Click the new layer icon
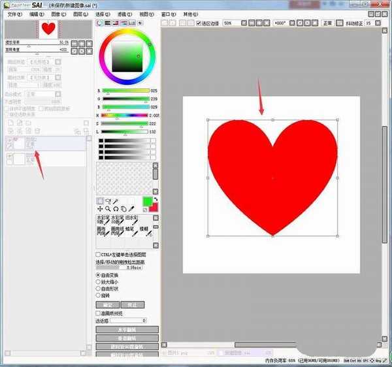This screenshot has width=392, height=367. (11, 123)
